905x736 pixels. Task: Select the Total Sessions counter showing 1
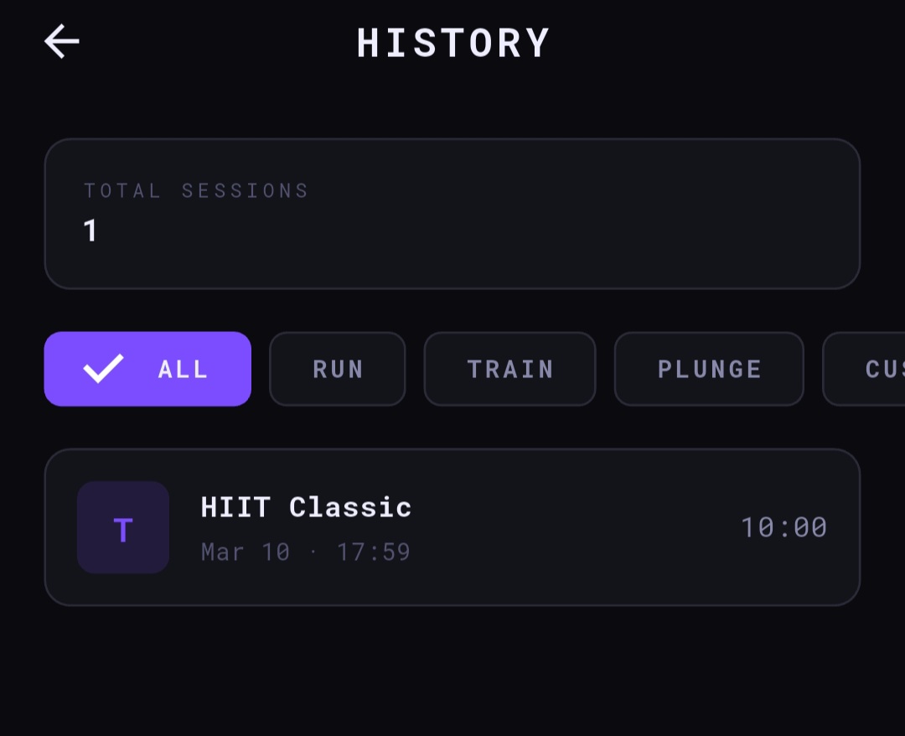tap(452, 213)
